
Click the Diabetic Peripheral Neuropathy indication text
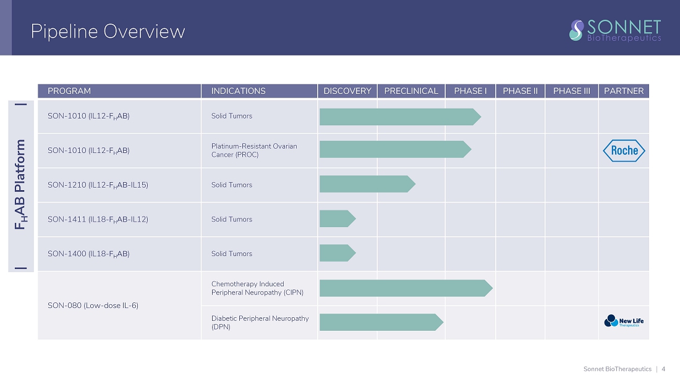coord(260,322)
